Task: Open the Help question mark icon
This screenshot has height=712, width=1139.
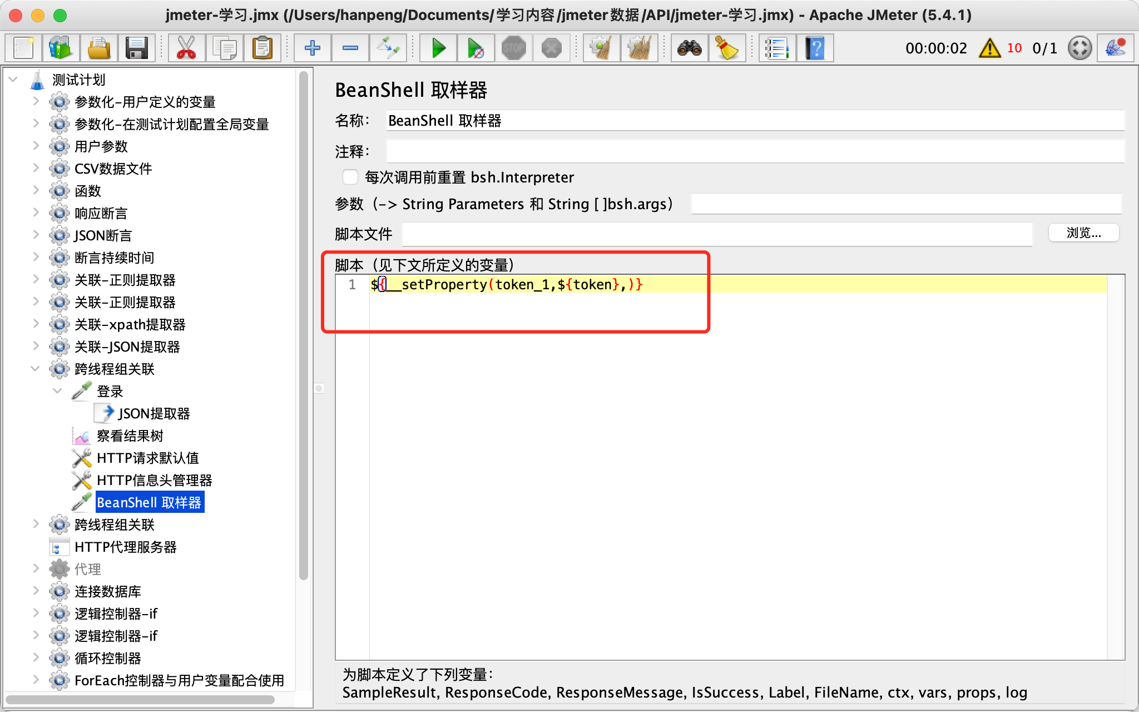Action: 815,48
